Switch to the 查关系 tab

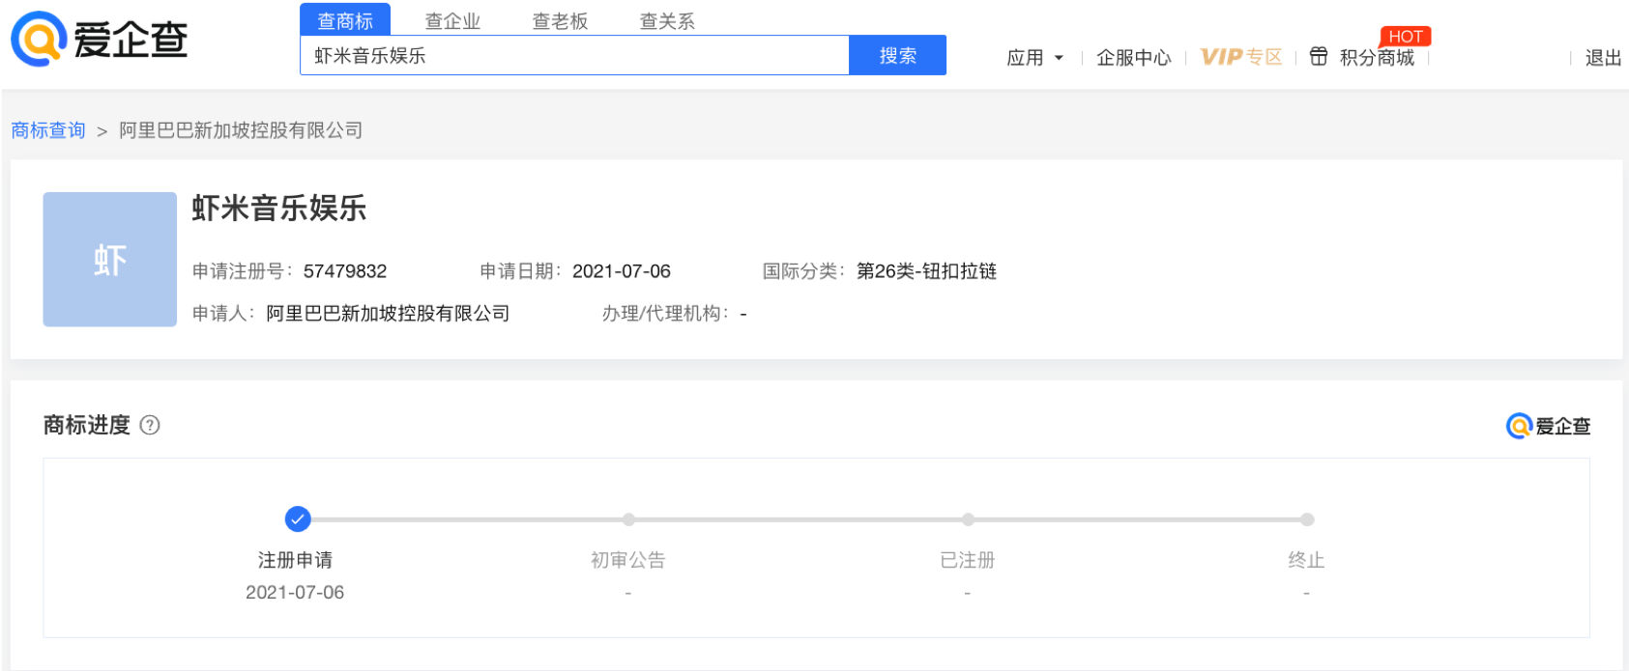(x=667, y=21)
